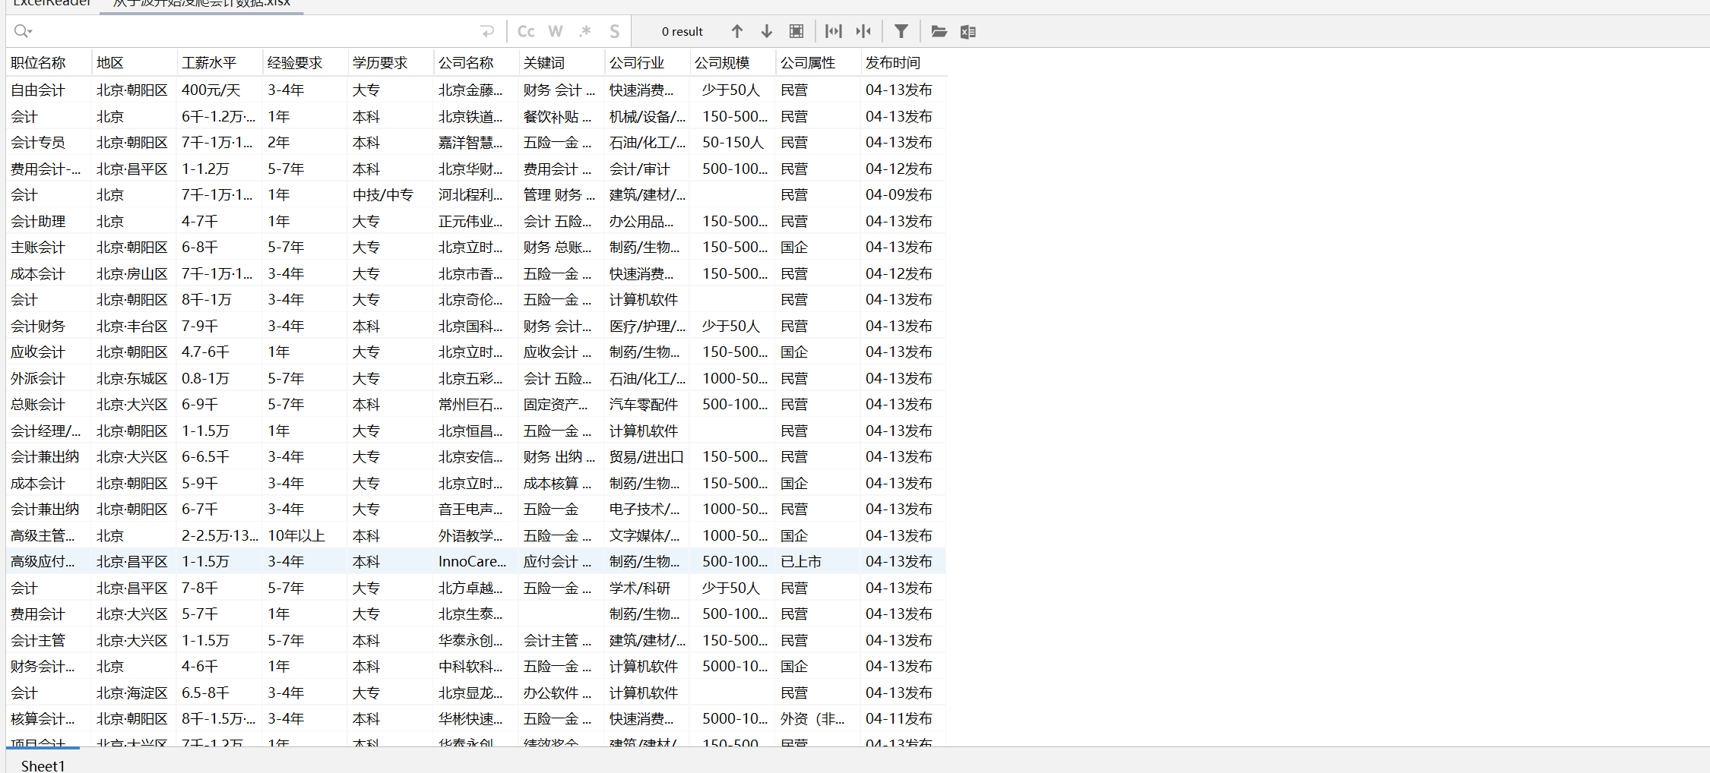Click the Excel export icon
This screenshot has width=1710, height=773.
point(967,31)
